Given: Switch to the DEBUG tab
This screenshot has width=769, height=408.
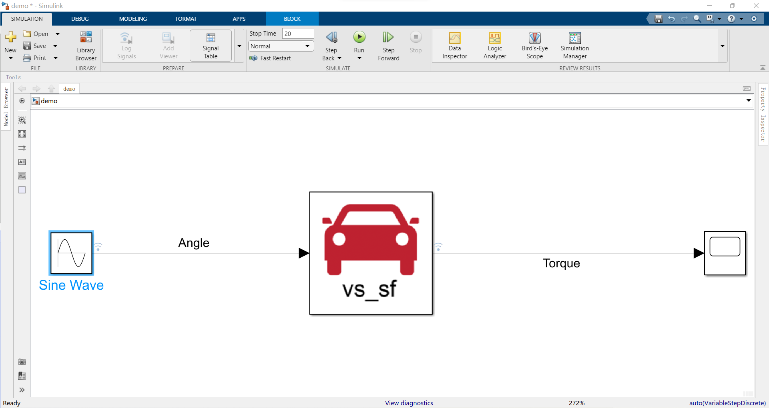Looking at the screenshot, I should (x=80, y=19).
